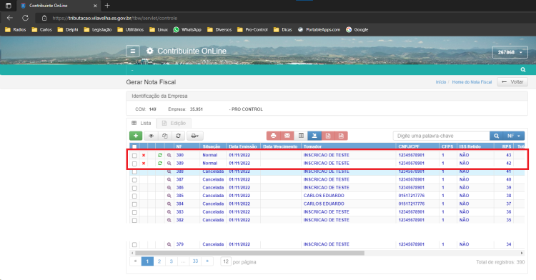Click the green plus button to add nota fiscal
Image resolution: width=536 pixels, height=280 pixels.
136,136
